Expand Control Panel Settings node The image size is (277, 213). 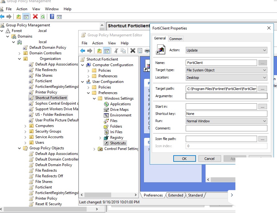(x=94, y=149)
